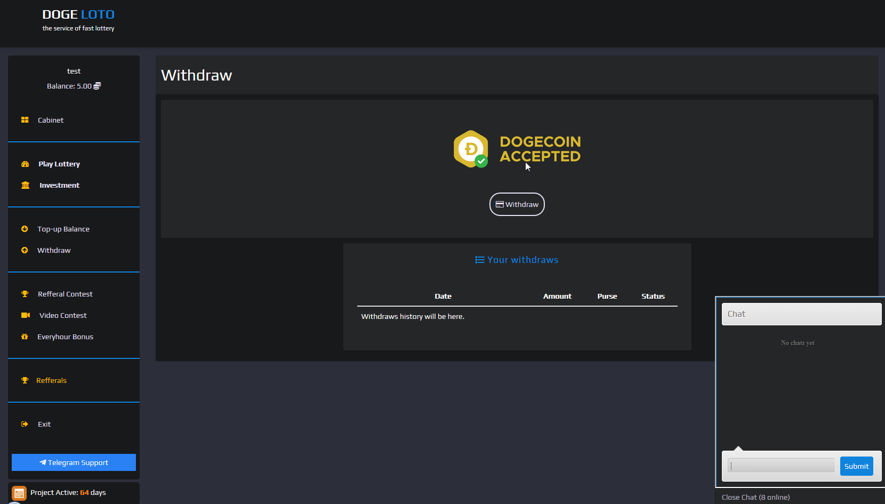
Task: Click the Your withdraws heading
Action: pyautogui.click(x=517, y=260)
